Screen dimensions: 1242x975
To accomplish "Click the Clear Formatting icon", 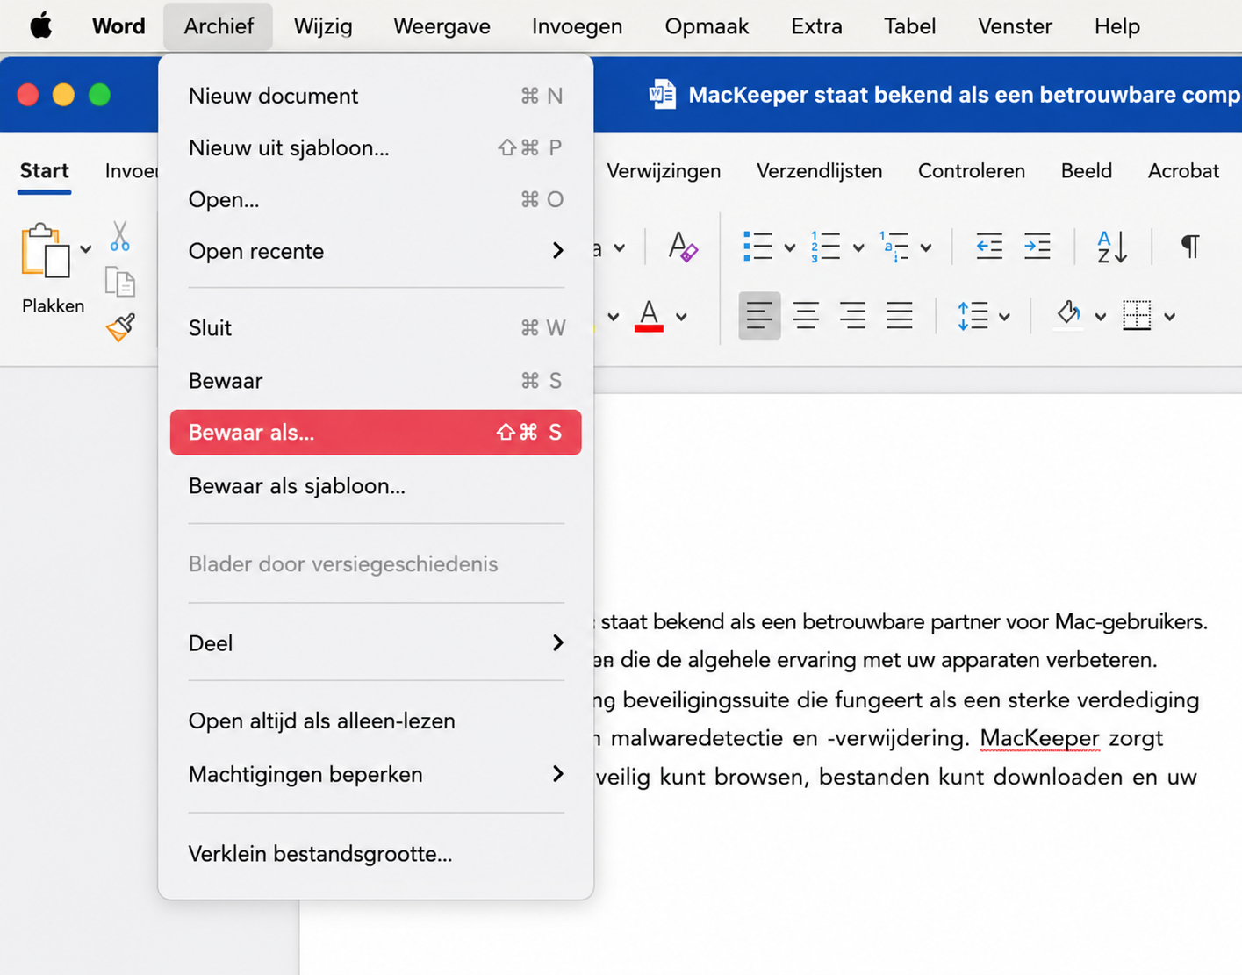I will pos(683,247).
